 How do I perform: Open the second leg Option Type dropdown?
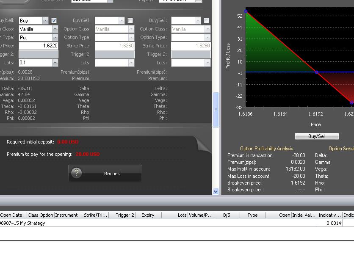pyautogui.click(x=131, y=38)
